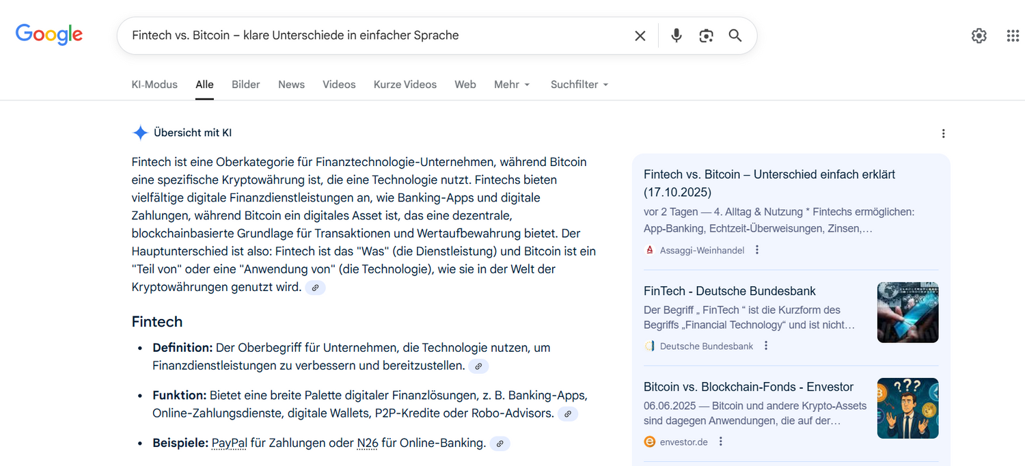Clear the search query with X icon
This screenshot has height=466, width=1025.
pos(640,36)
